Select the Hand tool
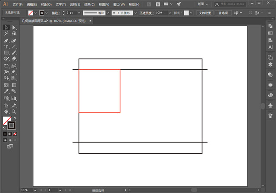Screen dimensions: 276x193 (x=6, y=111)
